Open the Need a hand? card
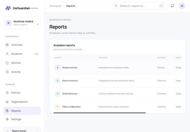Viewport: 190px width, 132px height. point(22,129)
